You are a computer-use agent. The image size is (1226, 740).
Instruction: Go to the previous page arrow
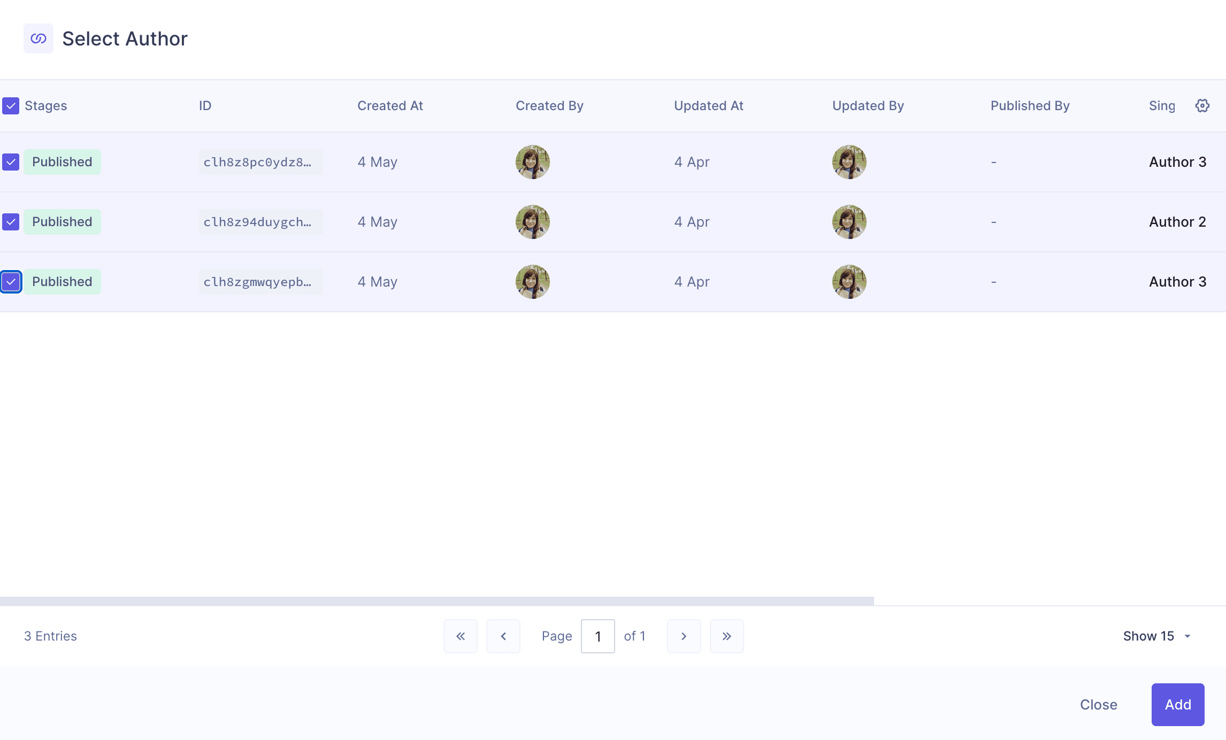tap(503, 636)
